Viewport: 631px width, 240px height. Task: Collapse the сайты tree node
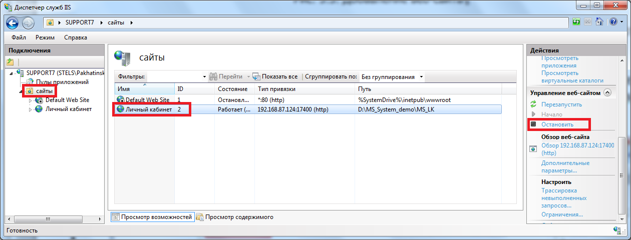(21, 91)
